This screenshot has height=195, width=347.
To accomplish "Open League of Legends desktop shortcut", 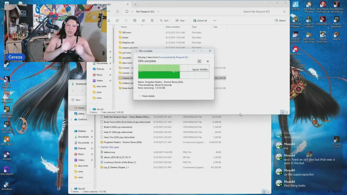I will coord(309,22).
